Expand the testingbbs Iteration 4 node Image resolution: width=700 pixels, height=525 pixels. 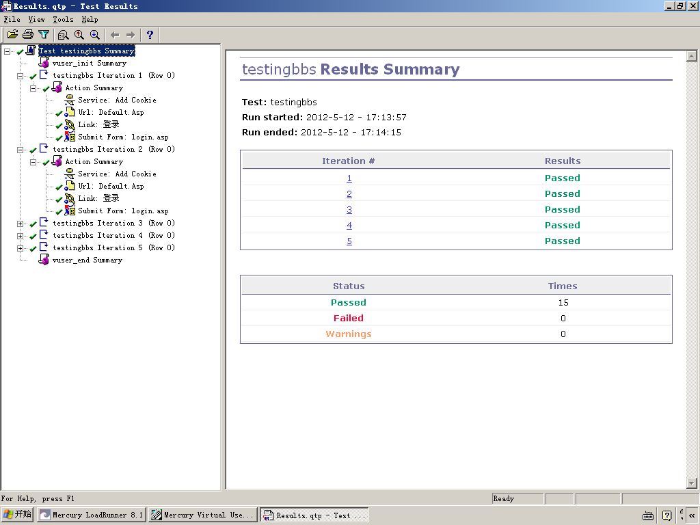click(x=20, y=236)
